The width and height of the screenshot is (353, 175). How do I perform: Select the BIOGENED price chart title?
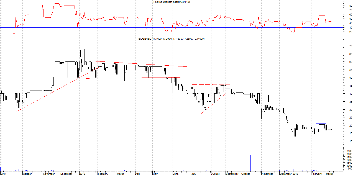point(171,39)
